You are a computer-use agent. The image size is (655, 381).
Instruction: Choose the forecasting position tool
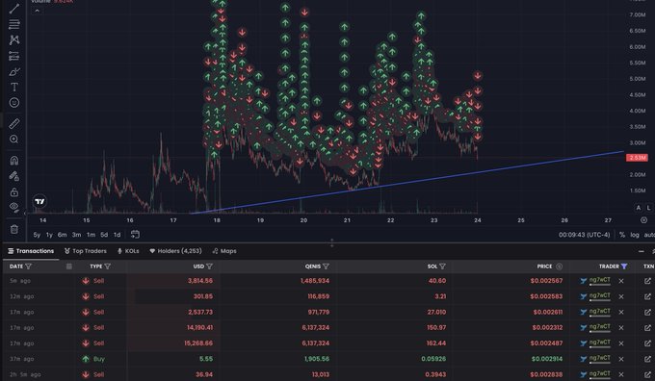[x=14, y=56]
